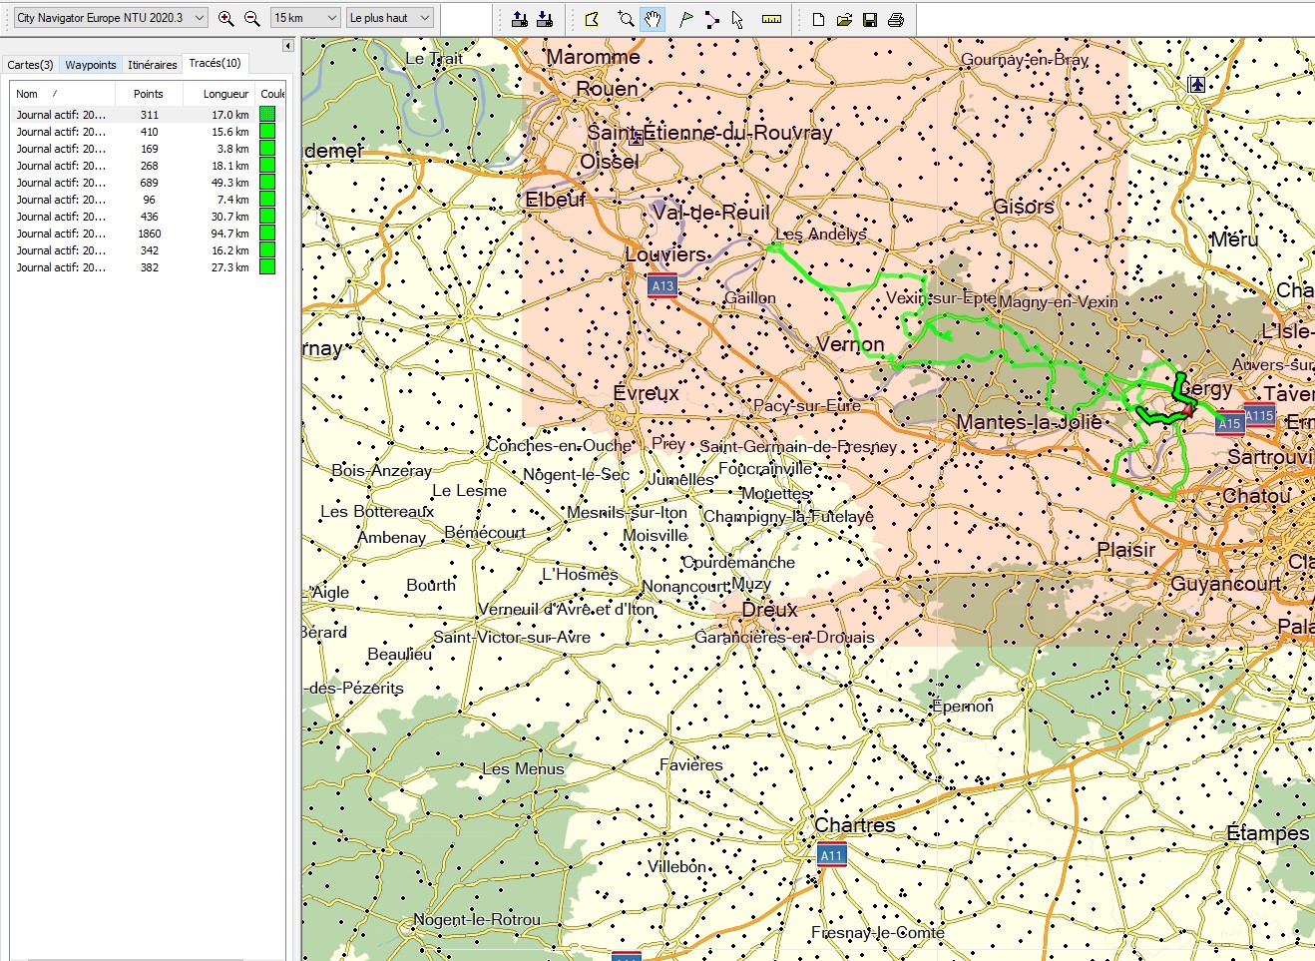Click the A115 highway shield on map
Screen dimensions: 1315x961
(x=1259, y=415)
